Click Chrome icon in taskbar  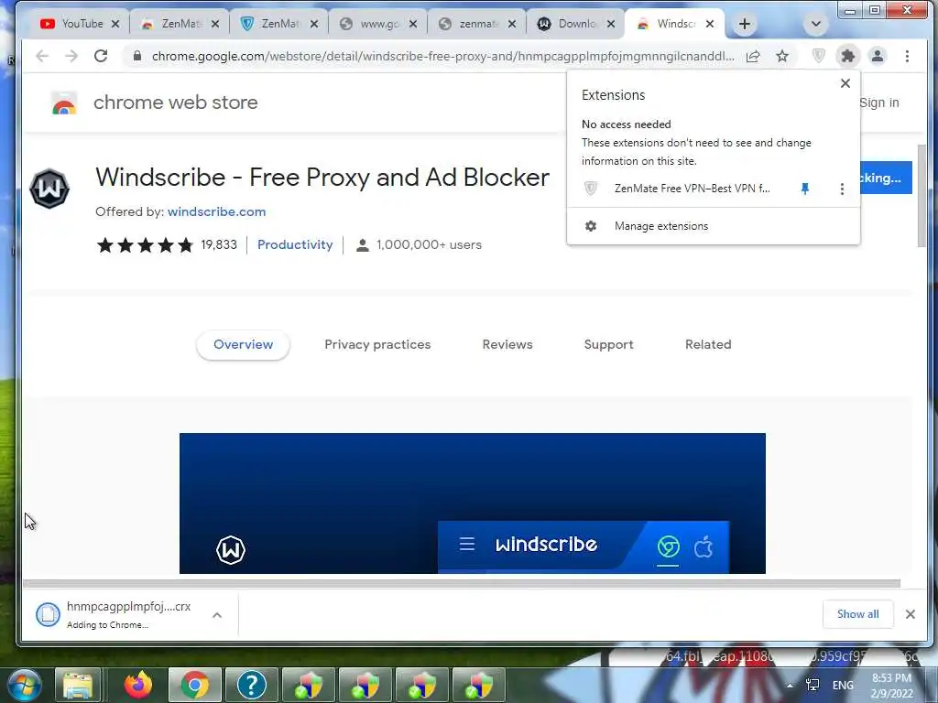(195, 685)
